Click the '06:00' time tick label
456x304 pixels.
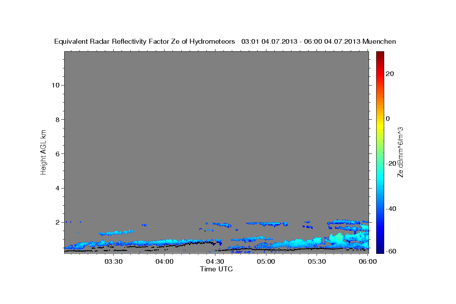pyautogui.click(x=368, y=262)
